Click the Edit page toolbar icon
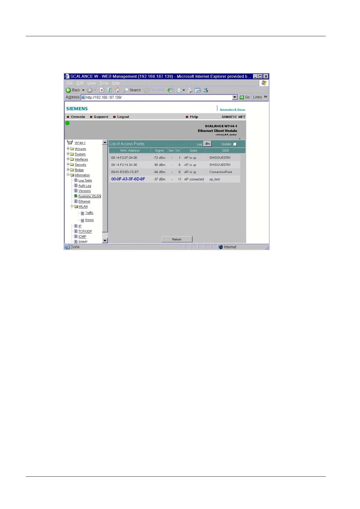 pos(198,90)
